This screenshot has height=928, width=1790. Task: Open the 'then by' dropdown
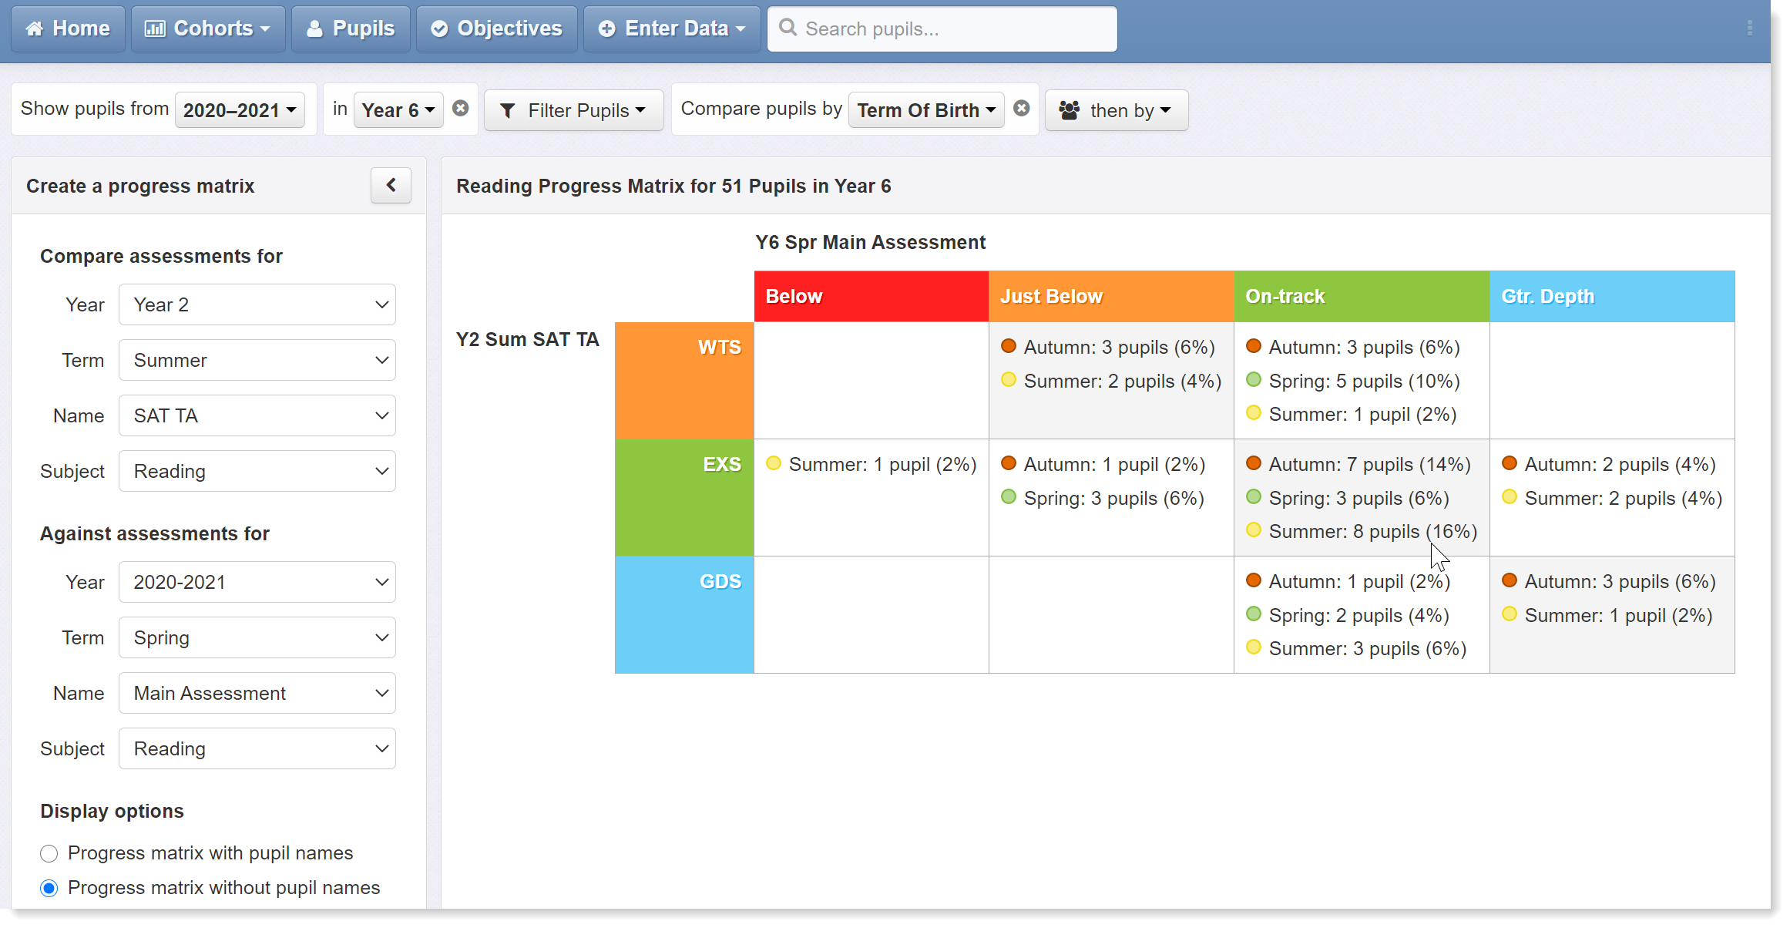pyautogui.click(x=1117, y=110)
